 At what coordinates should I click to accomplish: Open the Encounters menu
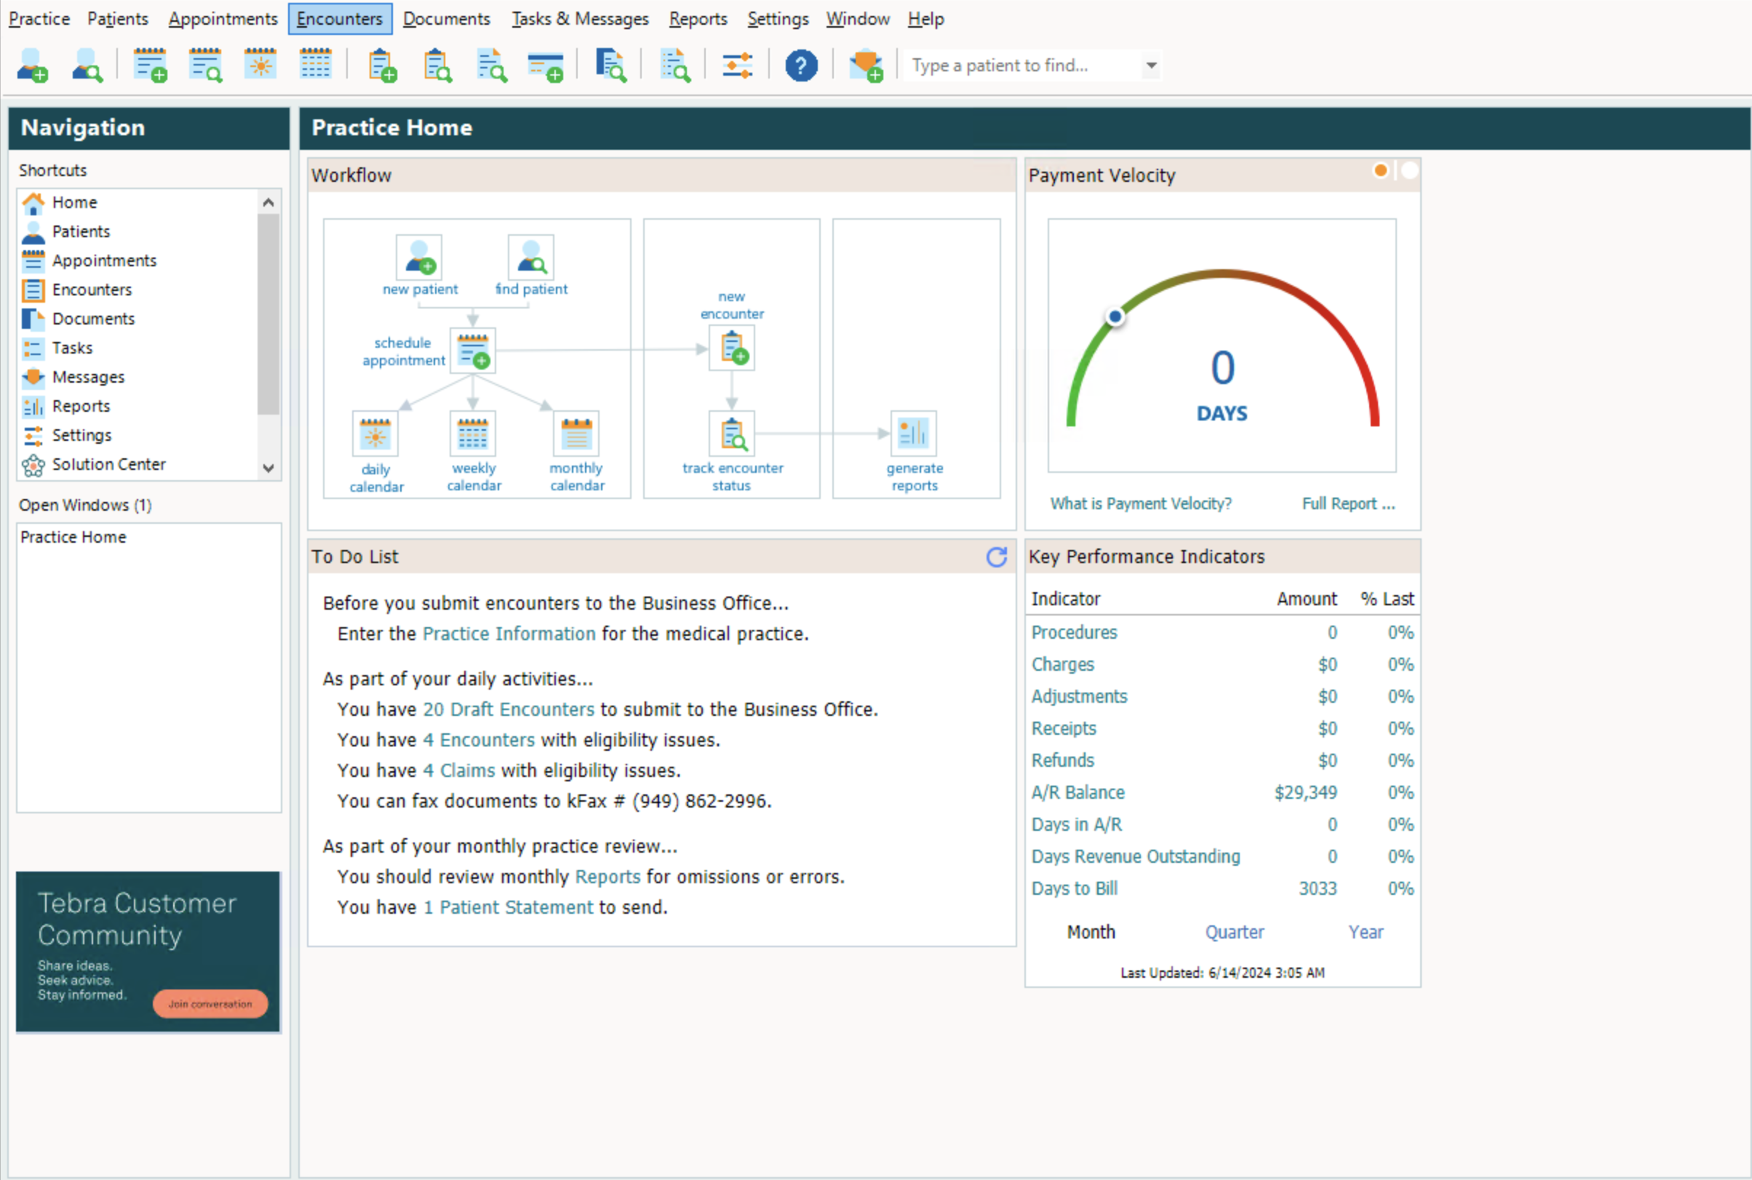[339, 19]
